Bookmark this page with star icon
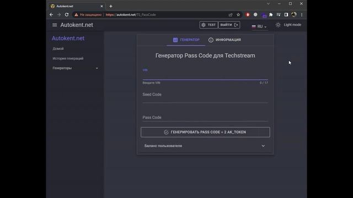Screen dimensions: 353x198 238,15
